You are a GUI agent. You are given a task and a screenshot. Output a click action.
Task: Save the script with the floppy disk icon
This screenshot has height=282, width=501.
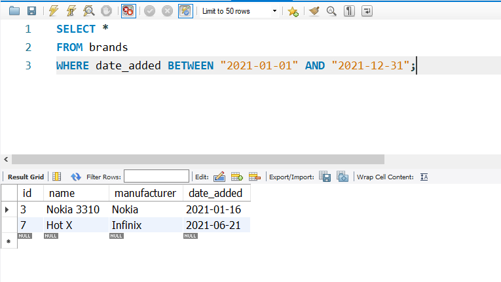[31, 11]
